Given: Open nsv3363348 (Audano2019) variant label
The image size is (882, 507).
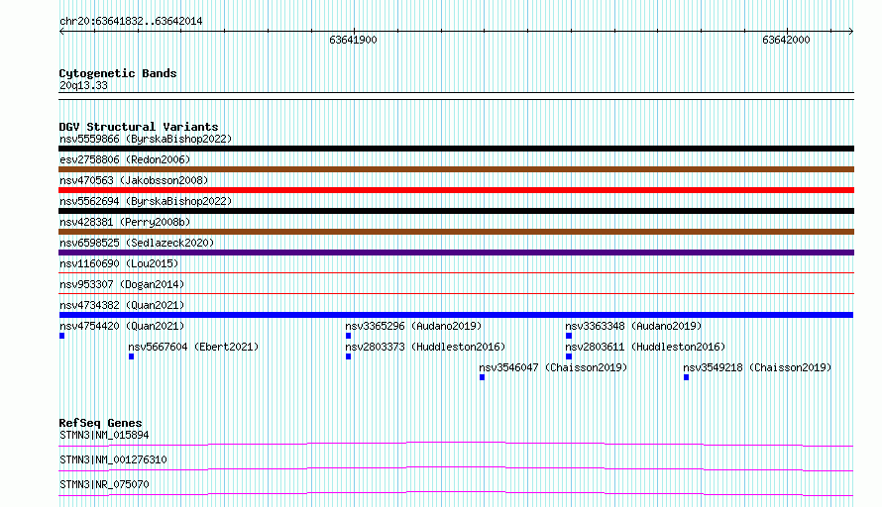Looking at the screenshot, I should (633, 326).
